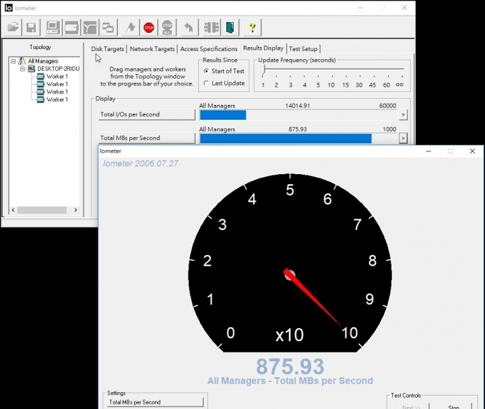
Task: Switch to Disk Targets tab
Action: click(107, 49)
